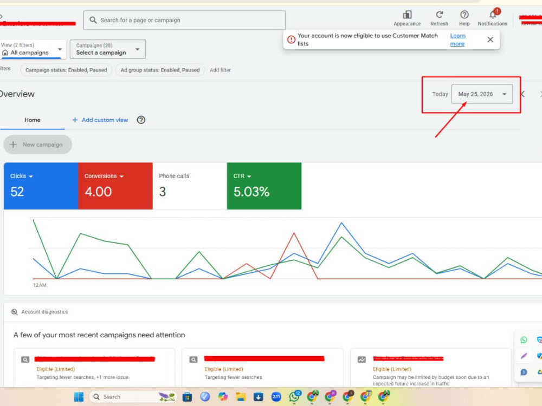Click the help icon beside Add custom view
The height and width of the screenshot is (406, 542).
click(x=141, y=120)
